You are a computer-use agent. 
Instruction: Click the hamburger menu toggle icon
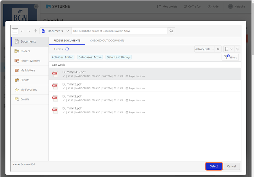[x=15, y=31]
